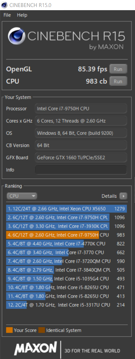The image size is (135, 359).
Task: Click the GFX Board GeForce GTX 1660 field
Action: click(x=81, y=157)
